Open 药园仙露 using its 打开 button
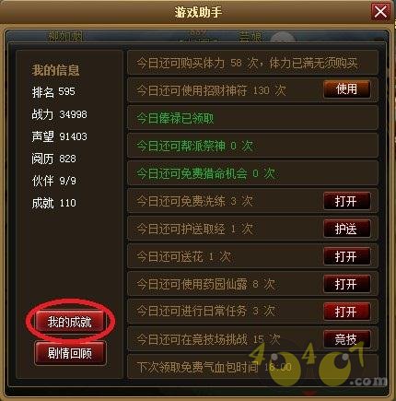The width and height of the screenshot is (396, 401). point(346,284)
